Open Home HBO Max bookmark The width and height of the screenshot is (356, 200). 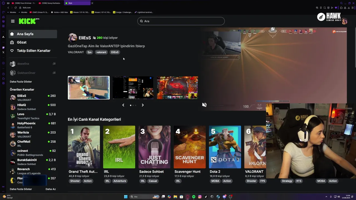(60, 12)
